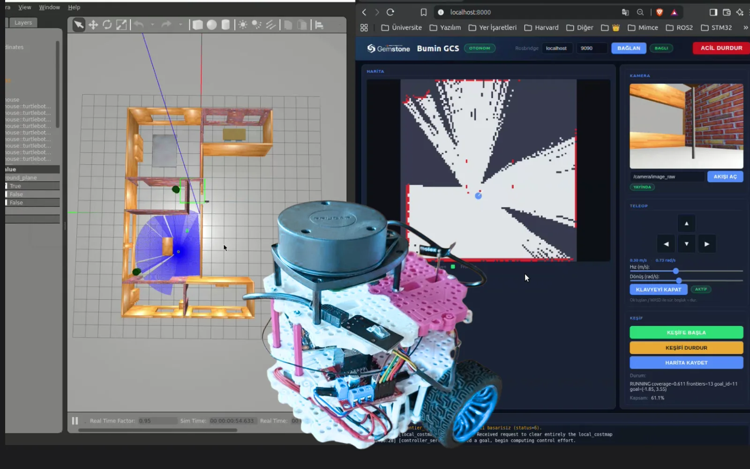Open the Brave Rewards triangle icon

[674, 12]
